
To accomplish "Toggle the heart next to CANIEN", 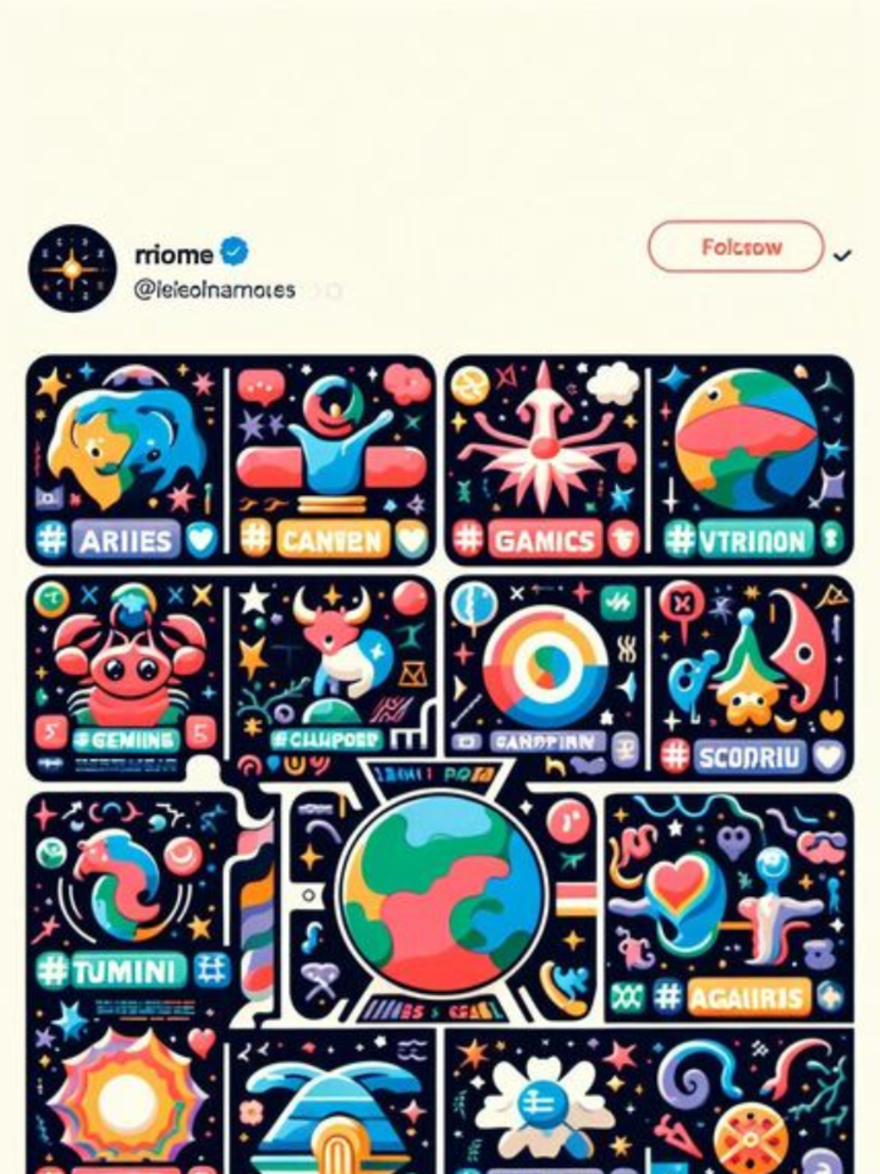I will (411, 538).
